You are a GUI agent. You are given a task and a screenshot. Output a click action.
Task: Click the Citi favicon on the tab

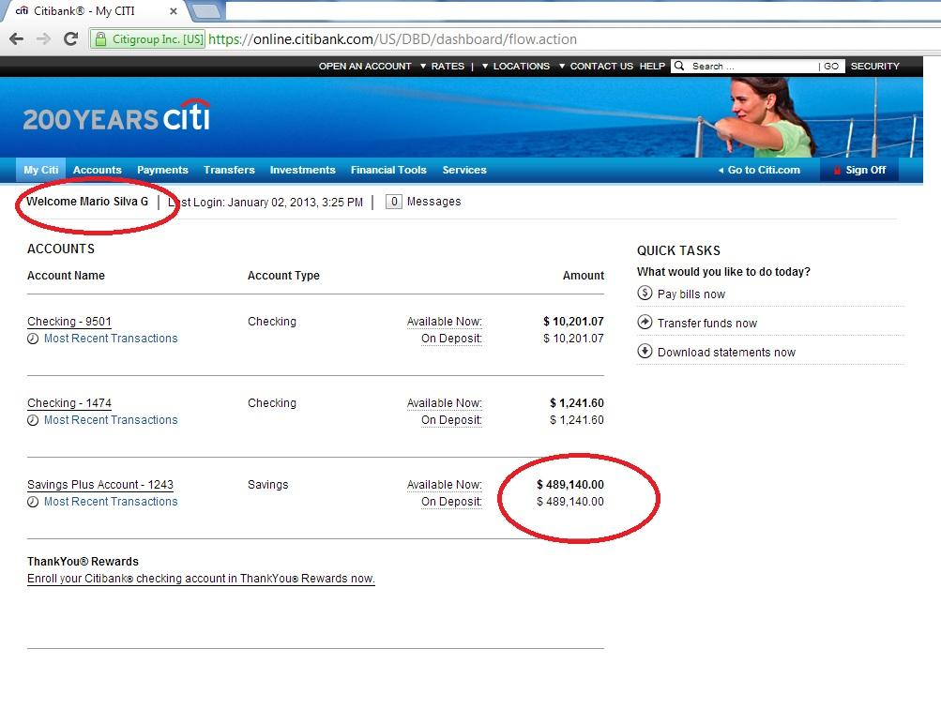pos(22,11)
